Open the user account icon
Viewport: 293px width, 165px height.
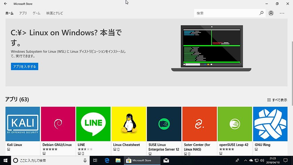pyautogui.click(x=271, y=13)
